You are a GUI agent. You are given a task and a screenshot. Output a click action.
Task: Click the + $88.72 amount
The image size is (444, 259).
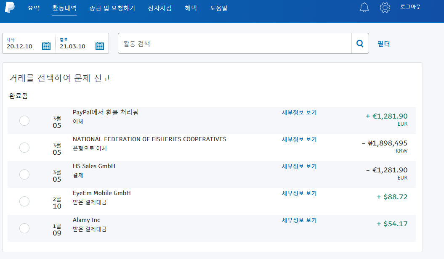click(x=392, y=197)
